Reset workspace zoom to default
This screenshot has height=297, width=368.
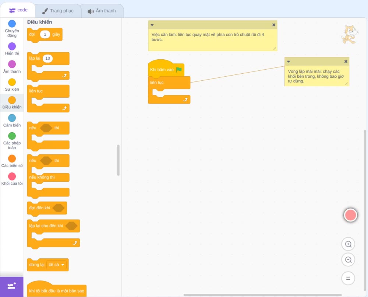[x=348, y=278]
